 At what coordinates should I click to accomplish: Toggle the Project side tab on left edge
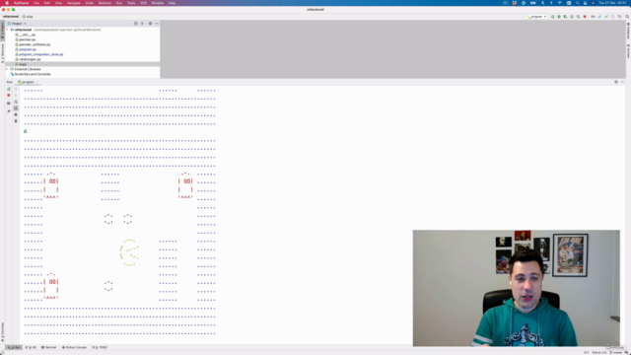(x=2, y=31)
